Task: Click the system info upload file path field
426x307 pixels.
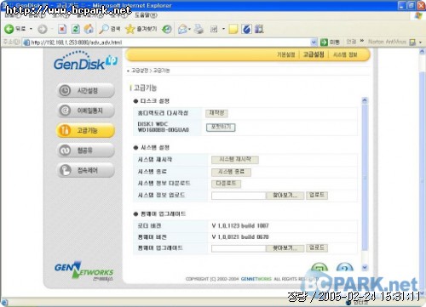Action: (239, 196)
